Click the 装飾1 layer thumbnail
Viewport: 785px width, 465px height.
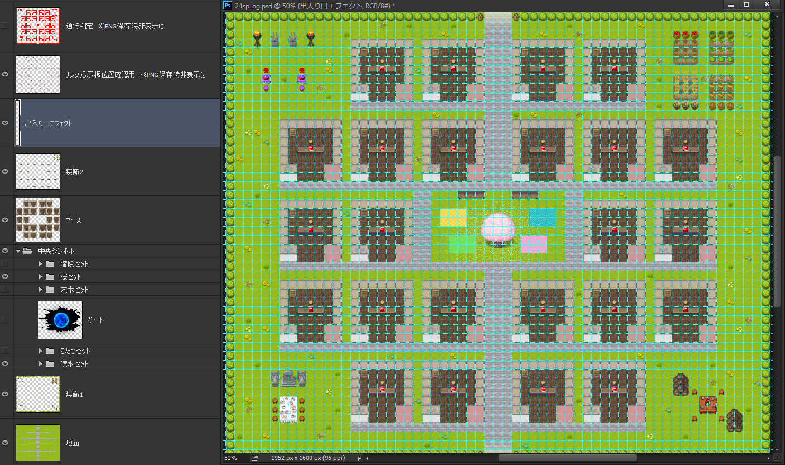point(38,394)
